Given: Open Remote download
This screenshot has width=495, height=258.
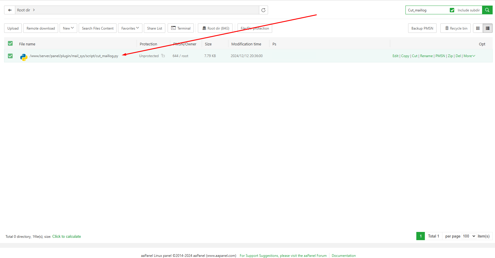Looking at the screenshot, I should (x=41, y=28).
